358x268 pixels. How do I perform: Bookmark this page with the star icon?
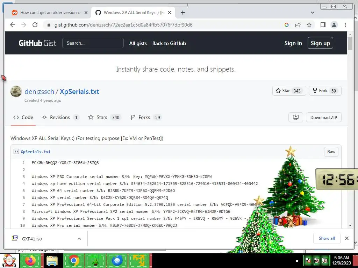click(x=309, y=25)
